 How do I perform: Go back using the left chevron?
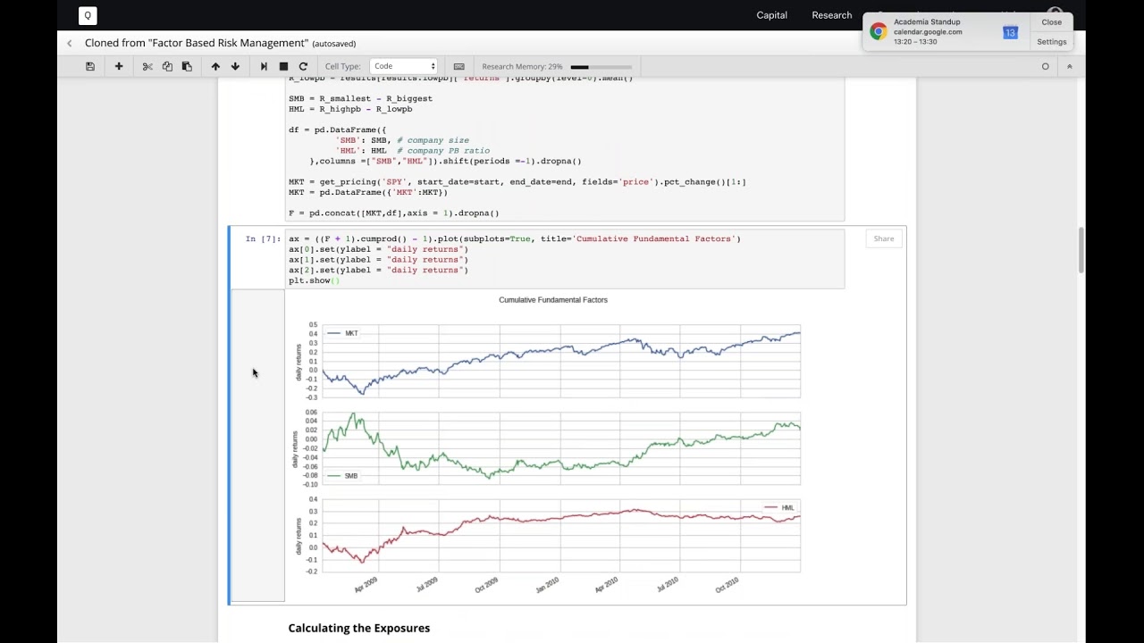(x=69, y=43)
